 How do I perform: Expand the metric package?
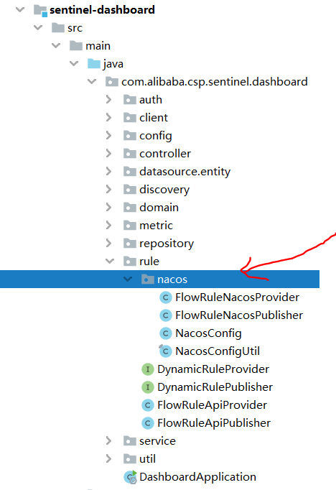click(x=108, y=226)
